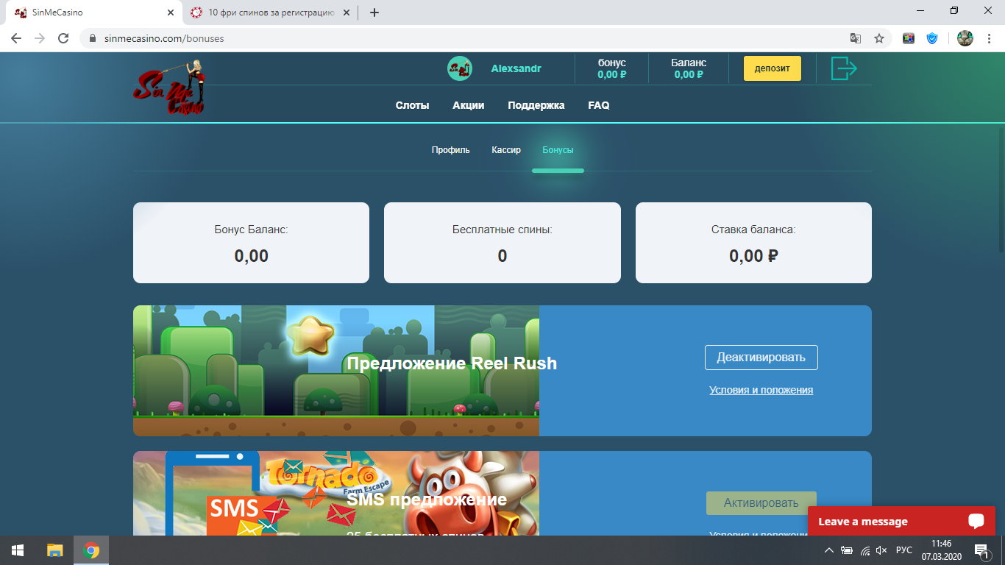This screenshot has height=565, width=1005.
Task: Close the SinMeCasino tab
Action: coord(171,13)
